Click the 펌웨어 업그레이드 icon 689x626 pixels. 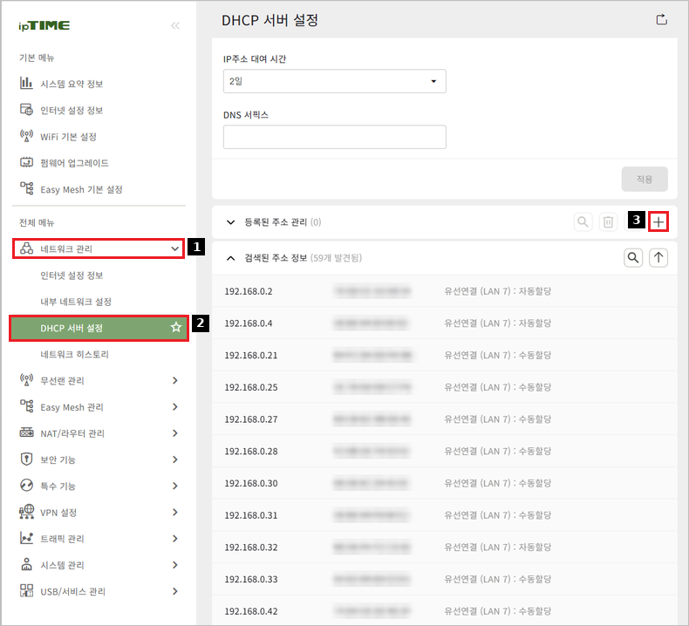(x=26, y=162)
